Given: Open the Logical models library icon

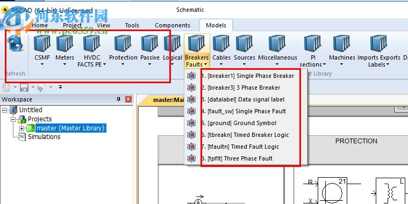Looking at the screenshot, I should pyautogui.click(x=172, y=43).
